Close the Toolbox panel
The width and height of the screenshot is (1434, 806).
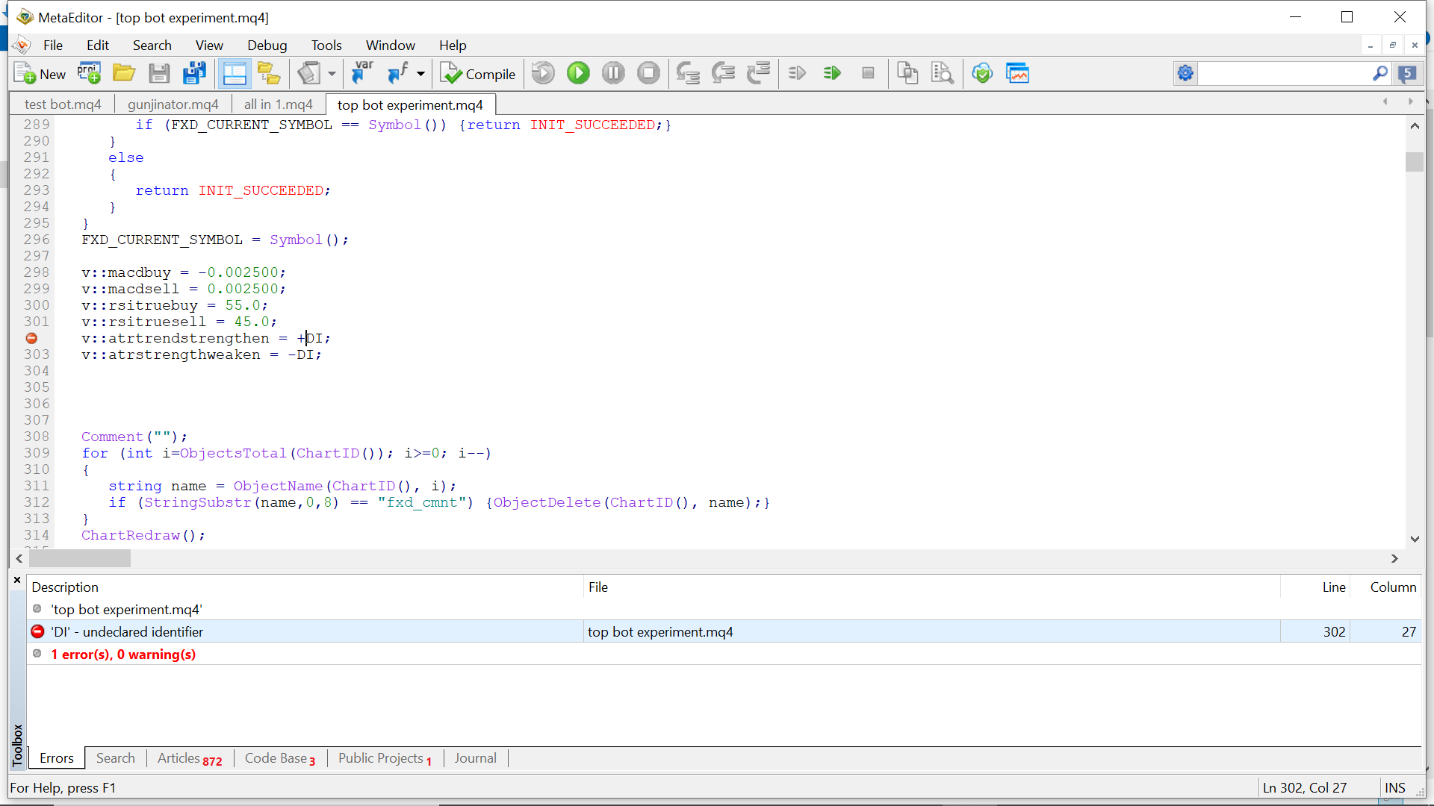click(x=17, y=580)
